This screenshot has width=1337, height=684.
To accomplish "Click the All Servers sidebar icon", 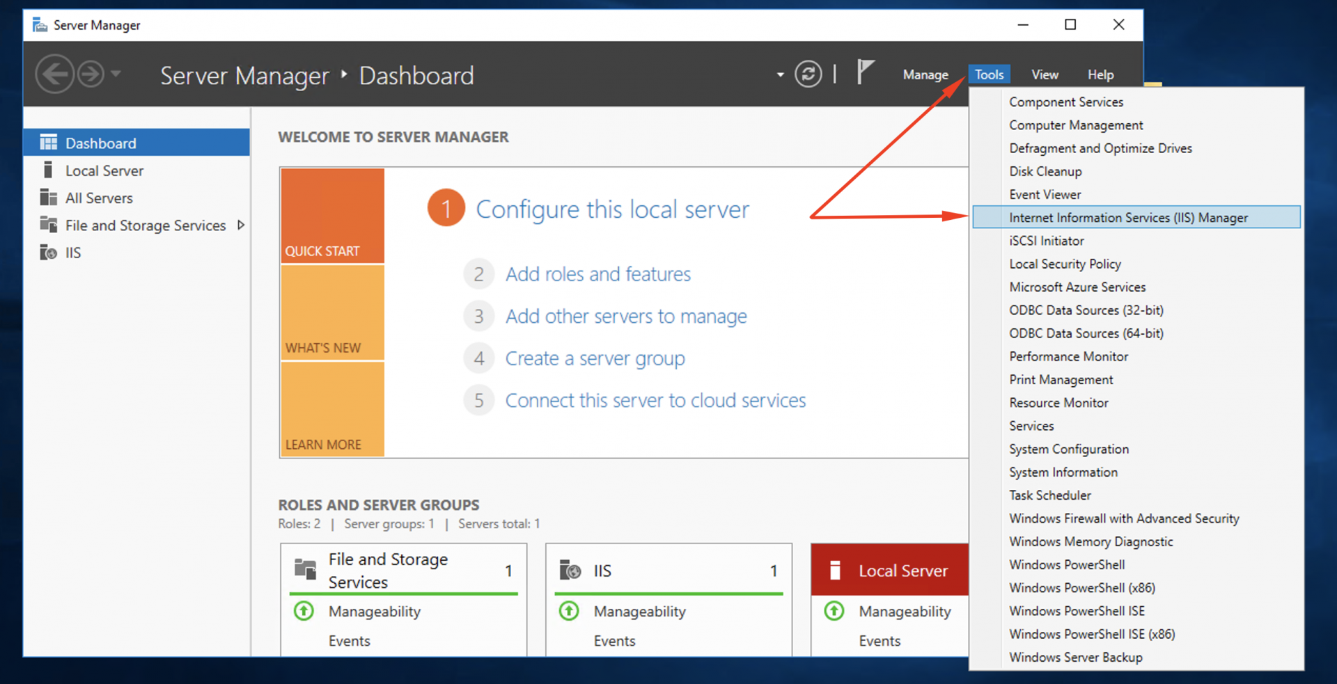I will click(48, 198).
